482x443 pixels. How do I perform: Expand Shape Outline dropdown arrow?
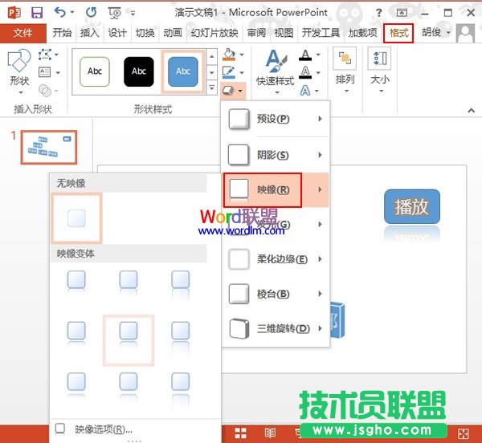[242, 73]
